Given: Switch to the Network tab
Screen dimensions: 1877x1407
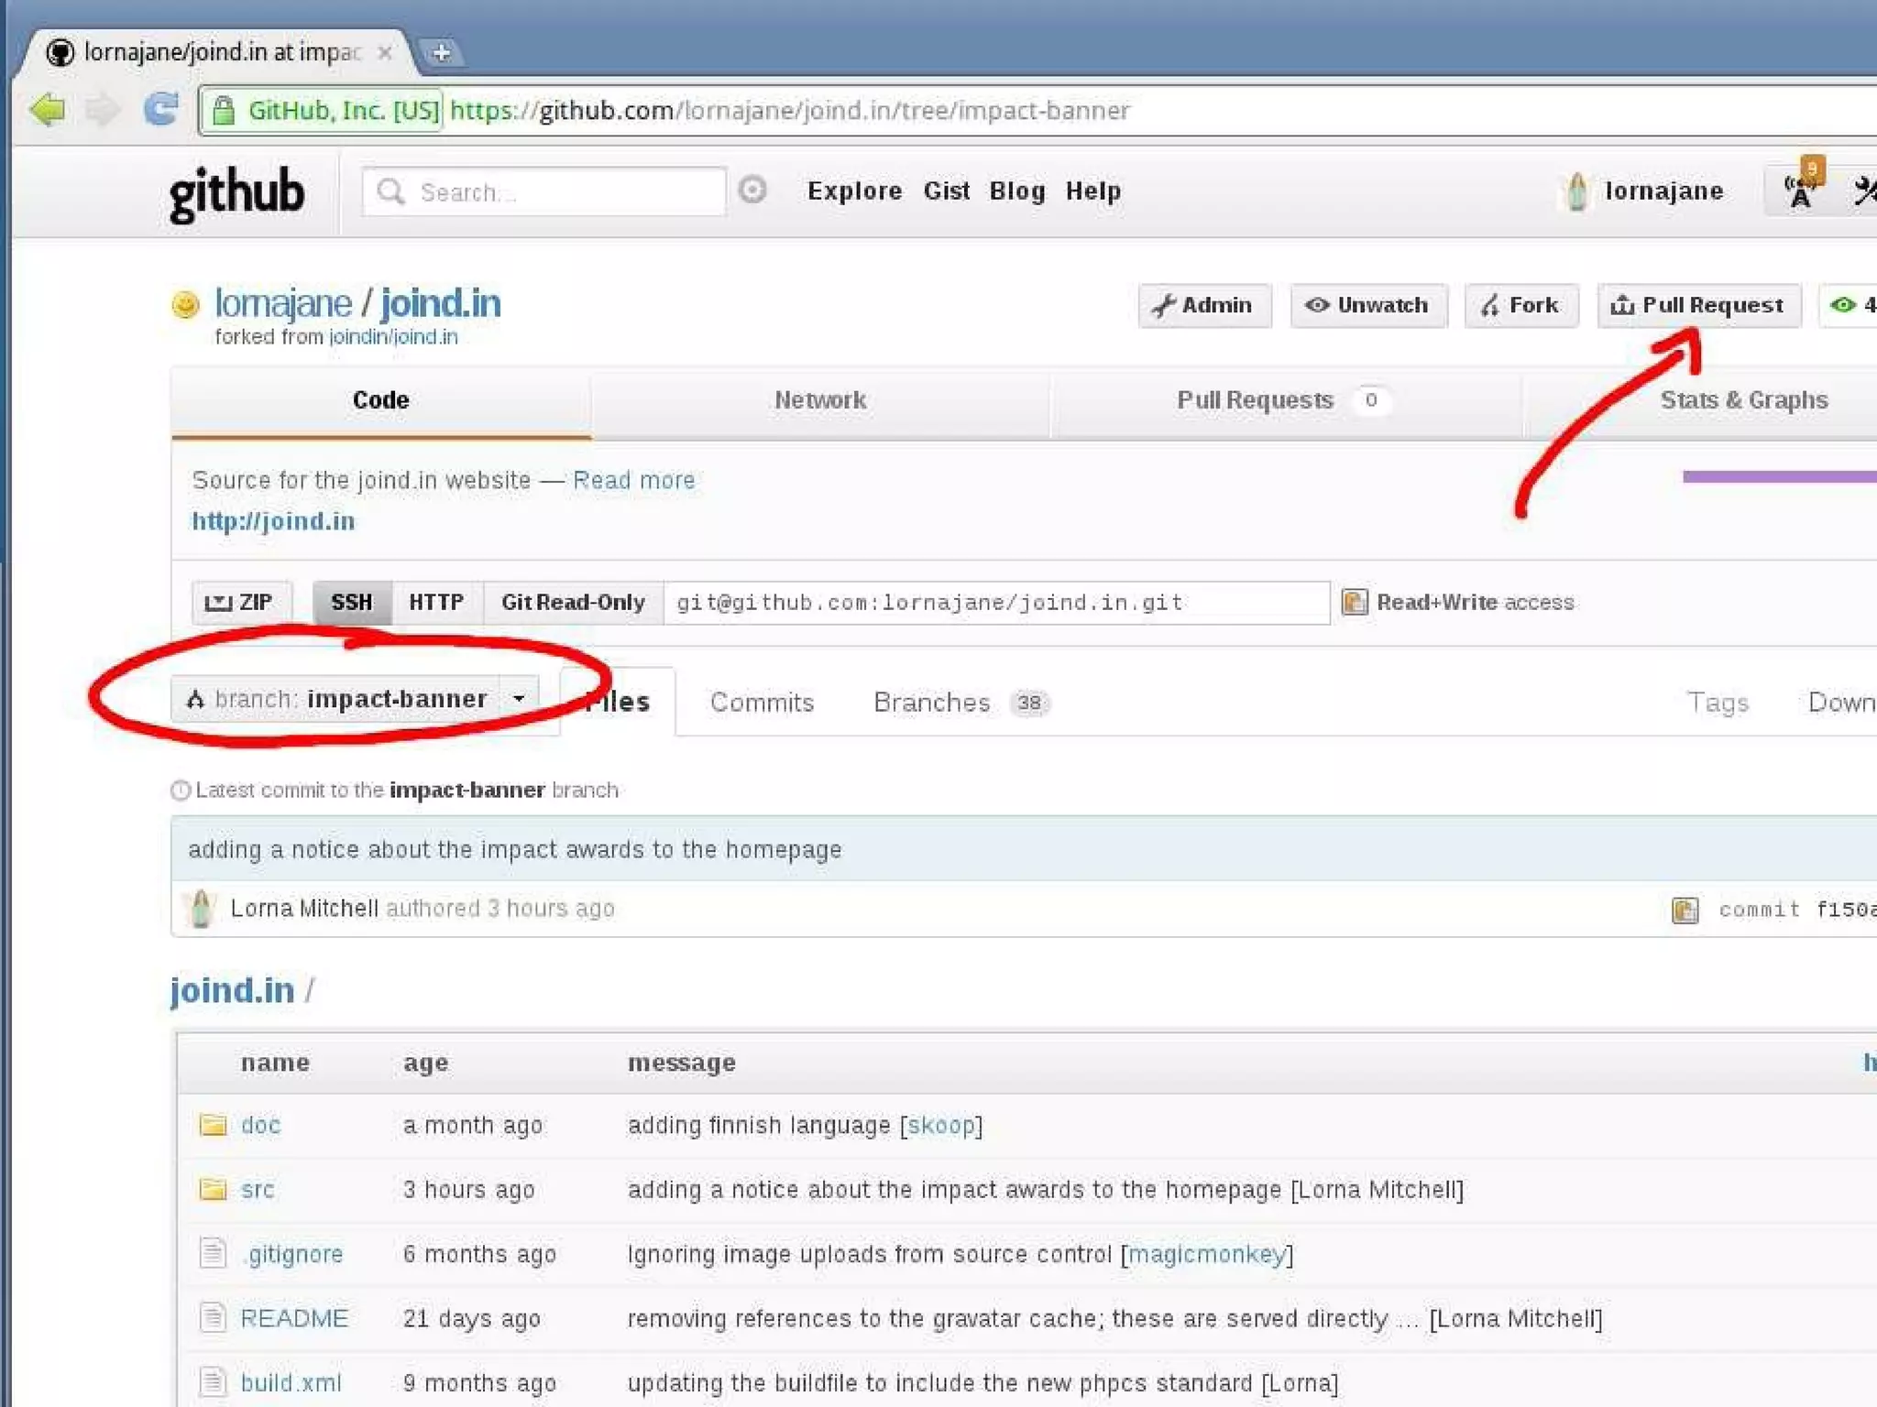Looking at the screenshot, I should pos(819,400).
